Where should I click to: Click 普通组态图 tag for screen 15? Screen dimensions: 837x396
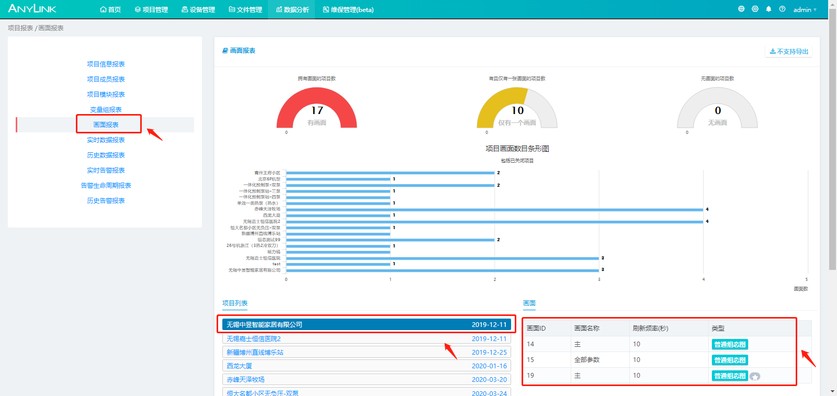pyautogui.click(x=730, y=360)
